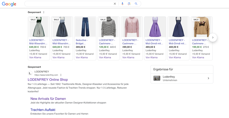The height and width of the screenshot is (118, 229).
Task: Click Von Klarna under pink cardigan listing
Action: [128, 58]
